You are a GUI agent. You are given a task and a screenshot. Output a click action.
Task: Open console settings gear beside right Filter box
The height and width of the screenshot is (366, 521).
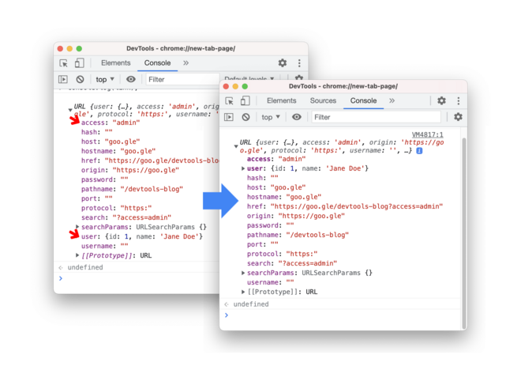tap(458, 117)
